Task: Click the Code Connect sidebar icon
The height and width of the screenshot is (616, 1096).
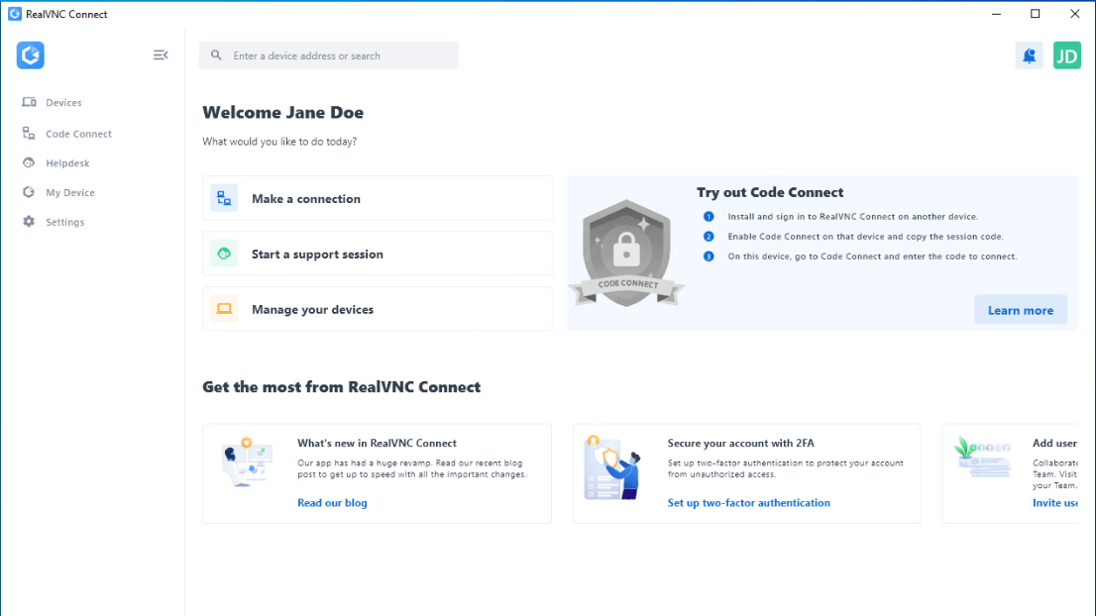Action: coord(29,134)
